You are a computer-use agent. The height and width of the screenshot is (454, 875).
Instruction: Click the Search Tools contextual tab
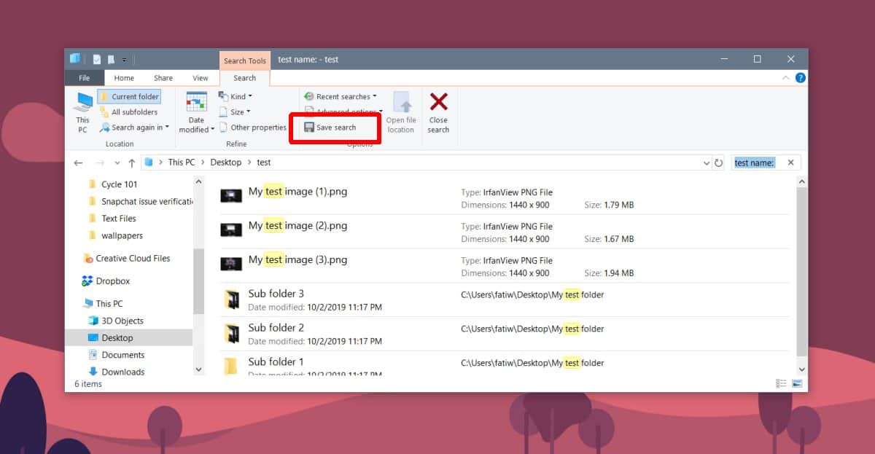click(x=245, y=60)
